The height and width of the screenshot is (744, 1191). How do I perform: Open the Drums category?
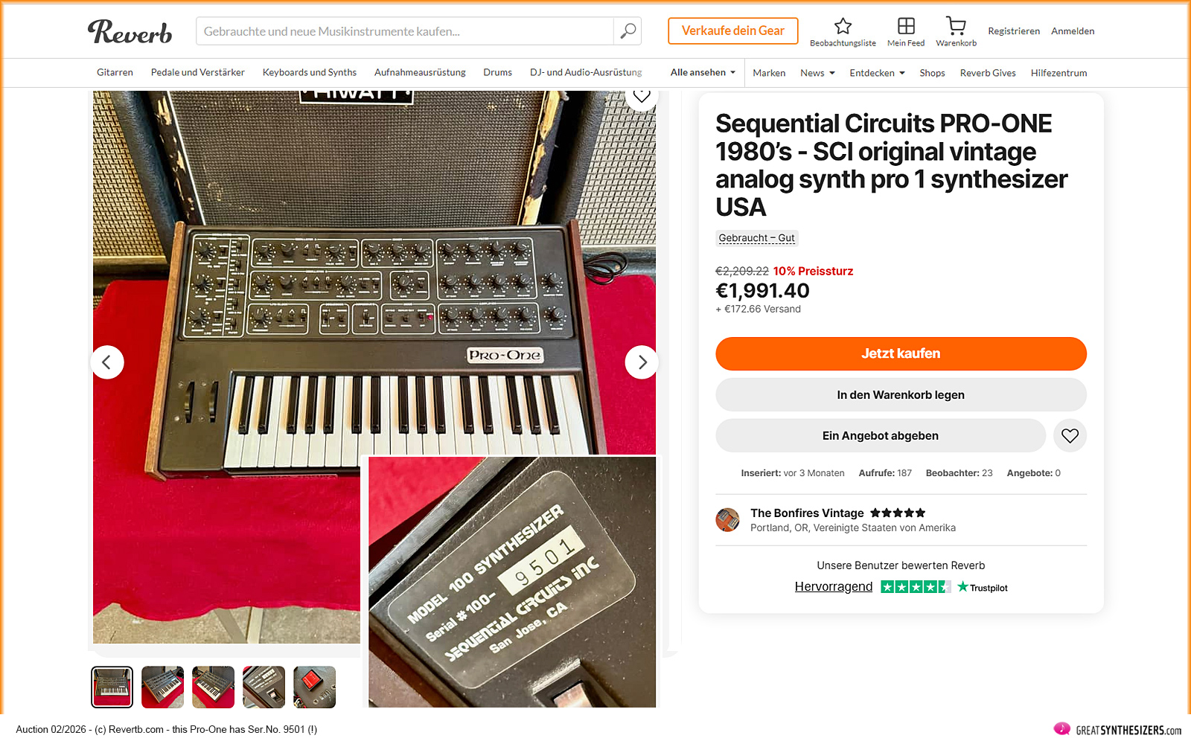497,73
